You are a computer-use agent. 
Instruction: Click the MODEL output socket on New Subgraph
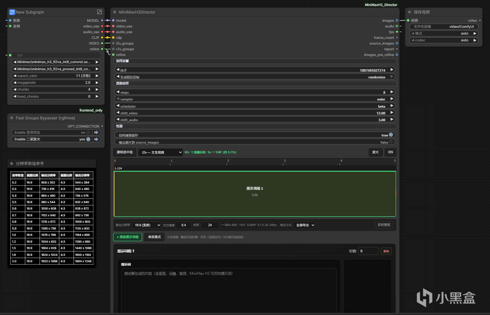(x=102, y=20)
